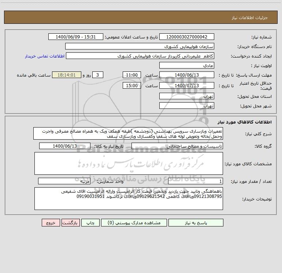
Task: Click the واحد شمارش label
Action: pyautogui.click(x=110, y=182)
